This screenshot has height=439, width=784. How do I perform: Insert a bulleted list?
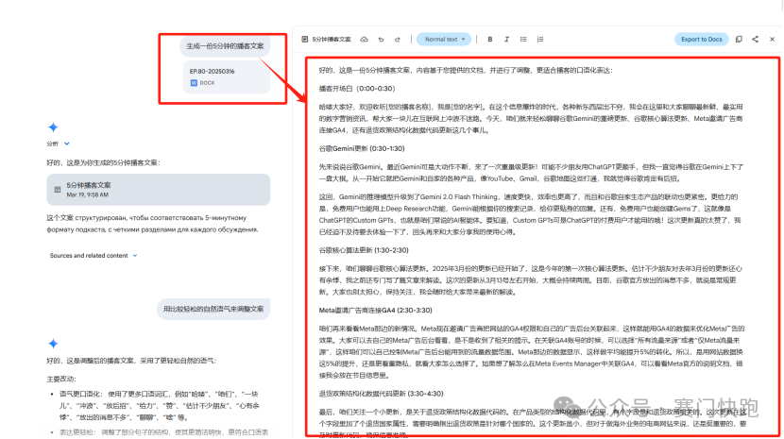tap(523, 39)
